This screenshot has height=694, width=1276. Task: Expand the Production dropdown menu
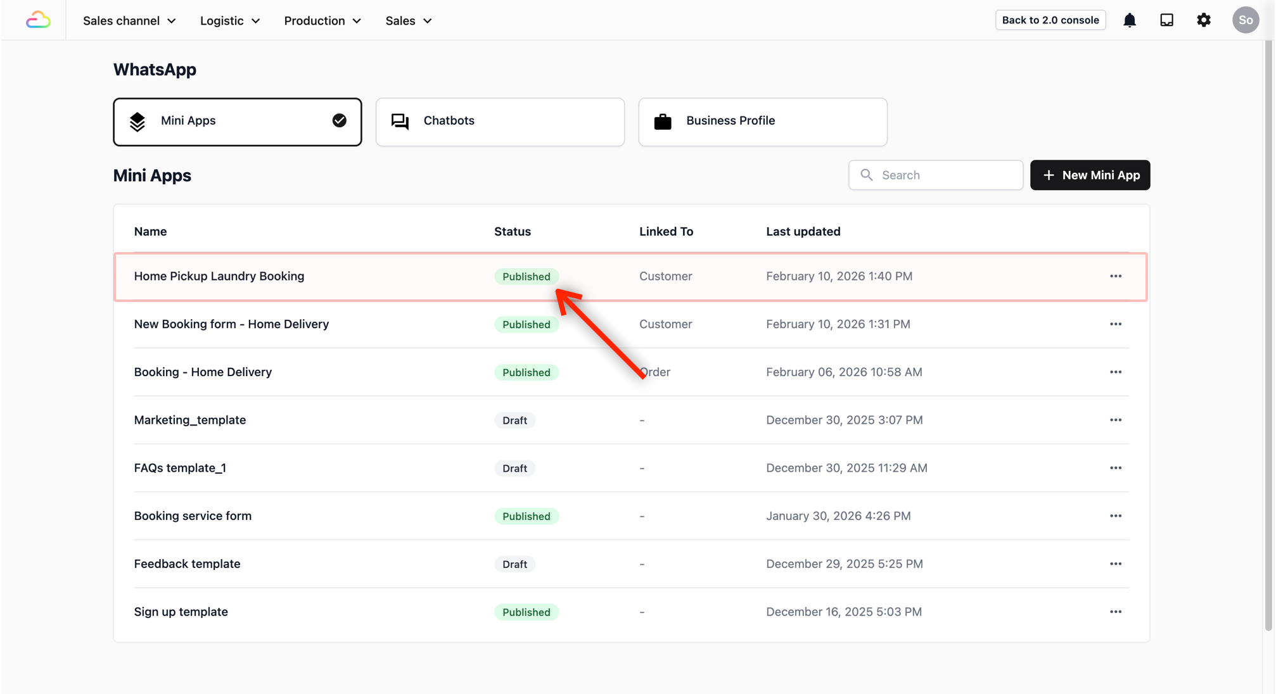tap(322, 21)
